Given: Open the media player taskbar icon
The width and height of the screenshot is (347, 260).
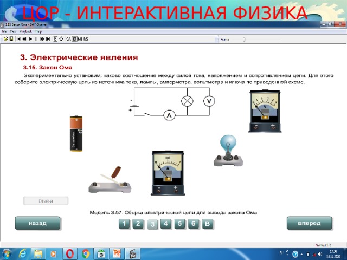Looking at the screenshot, I should click(x=54, y=254).
